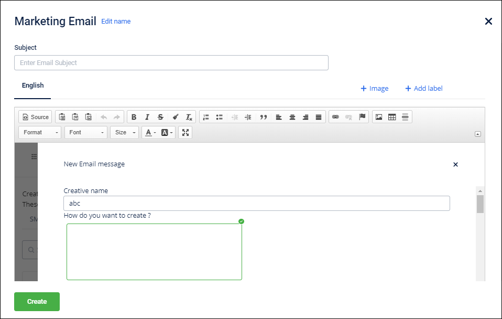Click the "How do you want to create ?" text
Image resolution: width=502 pixels, height=319 pixels.
click(x=107, y=216)
